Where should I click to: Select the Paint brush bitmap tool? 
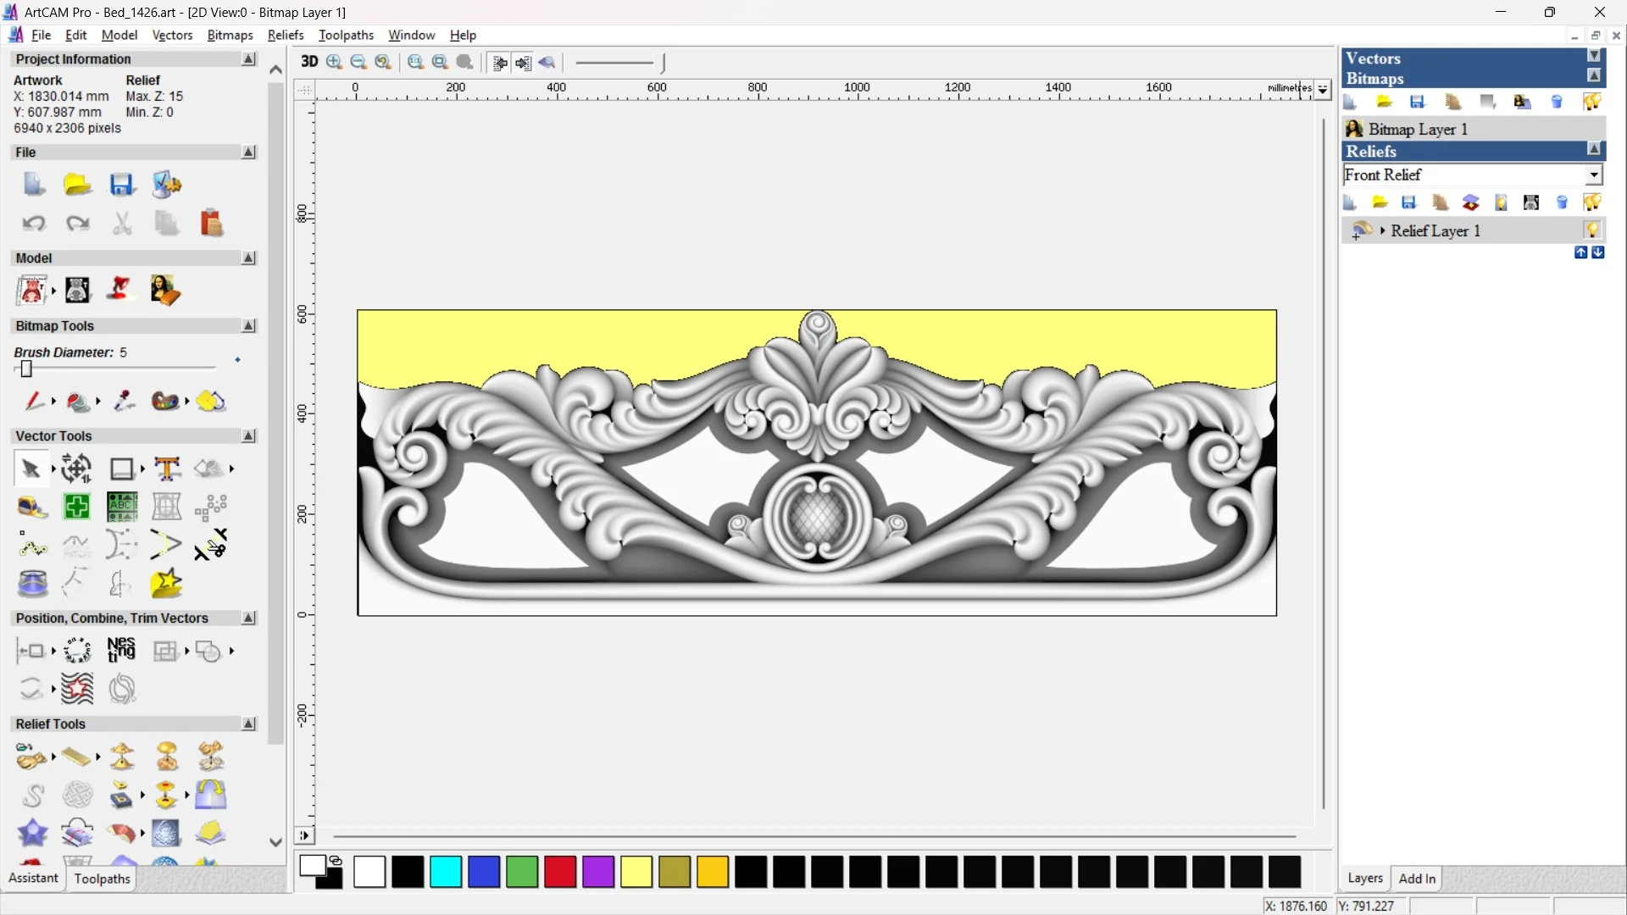coord(33,401)
